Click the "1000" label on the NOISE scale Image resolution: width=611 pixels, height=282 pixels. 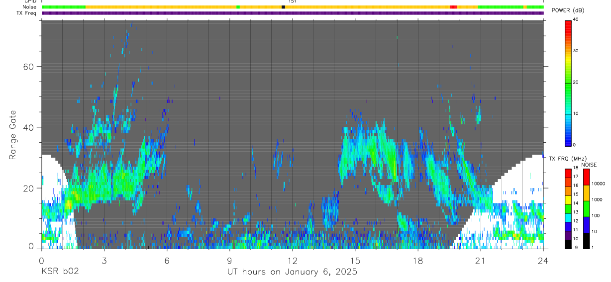(x=598, y=199)
